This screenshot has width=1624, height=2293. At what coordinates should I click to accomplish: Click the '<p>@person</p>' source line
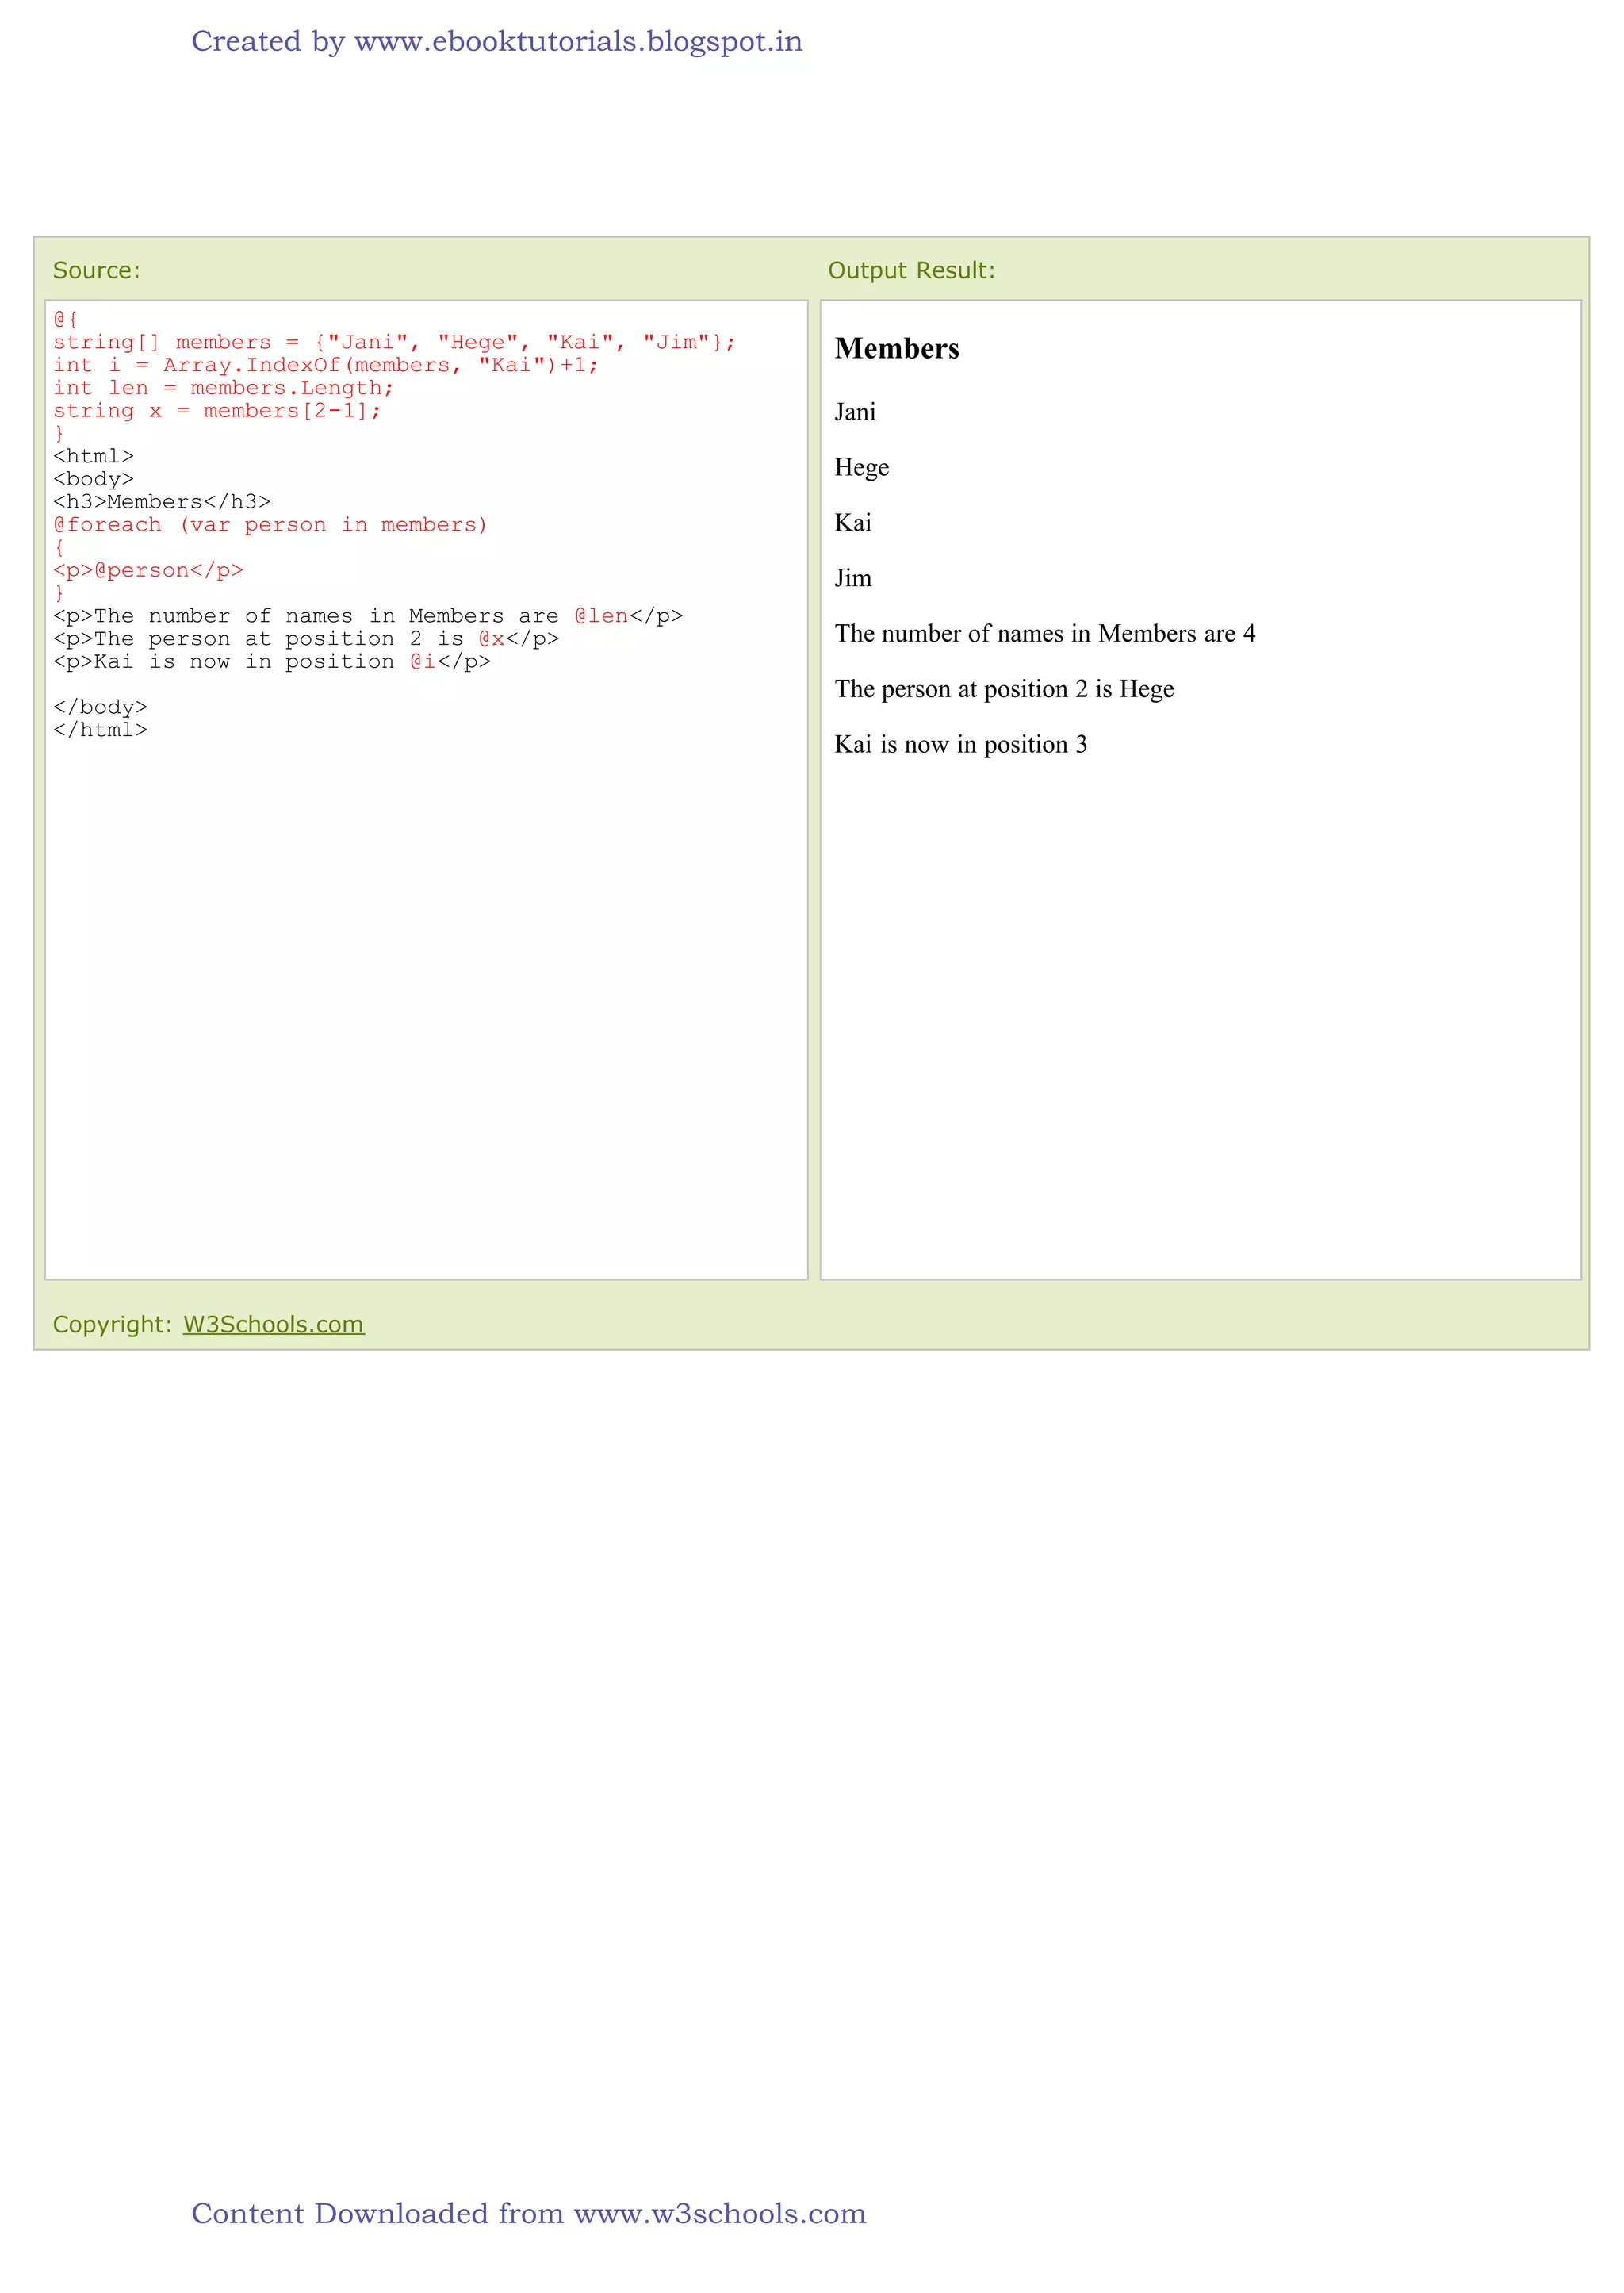(148, 570)
